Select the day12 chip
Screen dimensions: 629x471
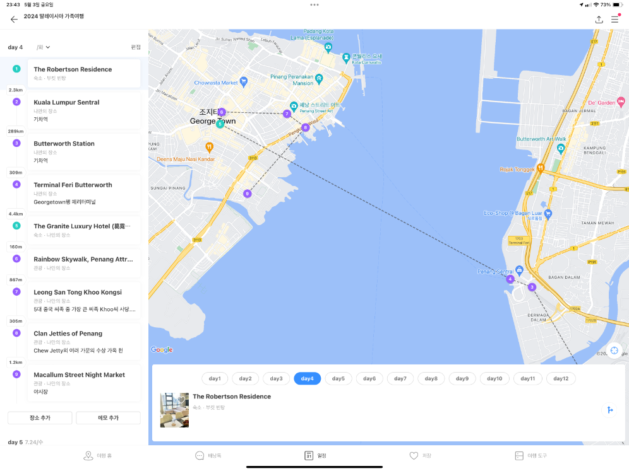561,378
